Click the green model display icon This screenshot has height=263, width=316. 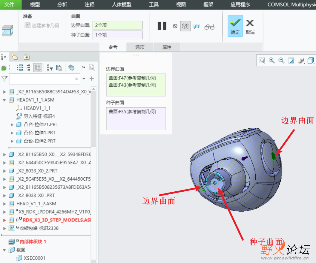[4, 68]
